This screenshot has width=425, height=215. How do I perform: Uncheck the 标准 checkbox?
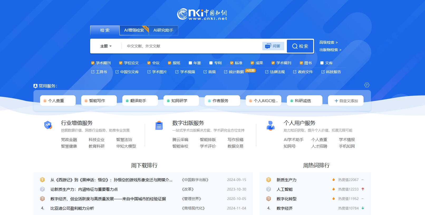click(x=232, y=63)
